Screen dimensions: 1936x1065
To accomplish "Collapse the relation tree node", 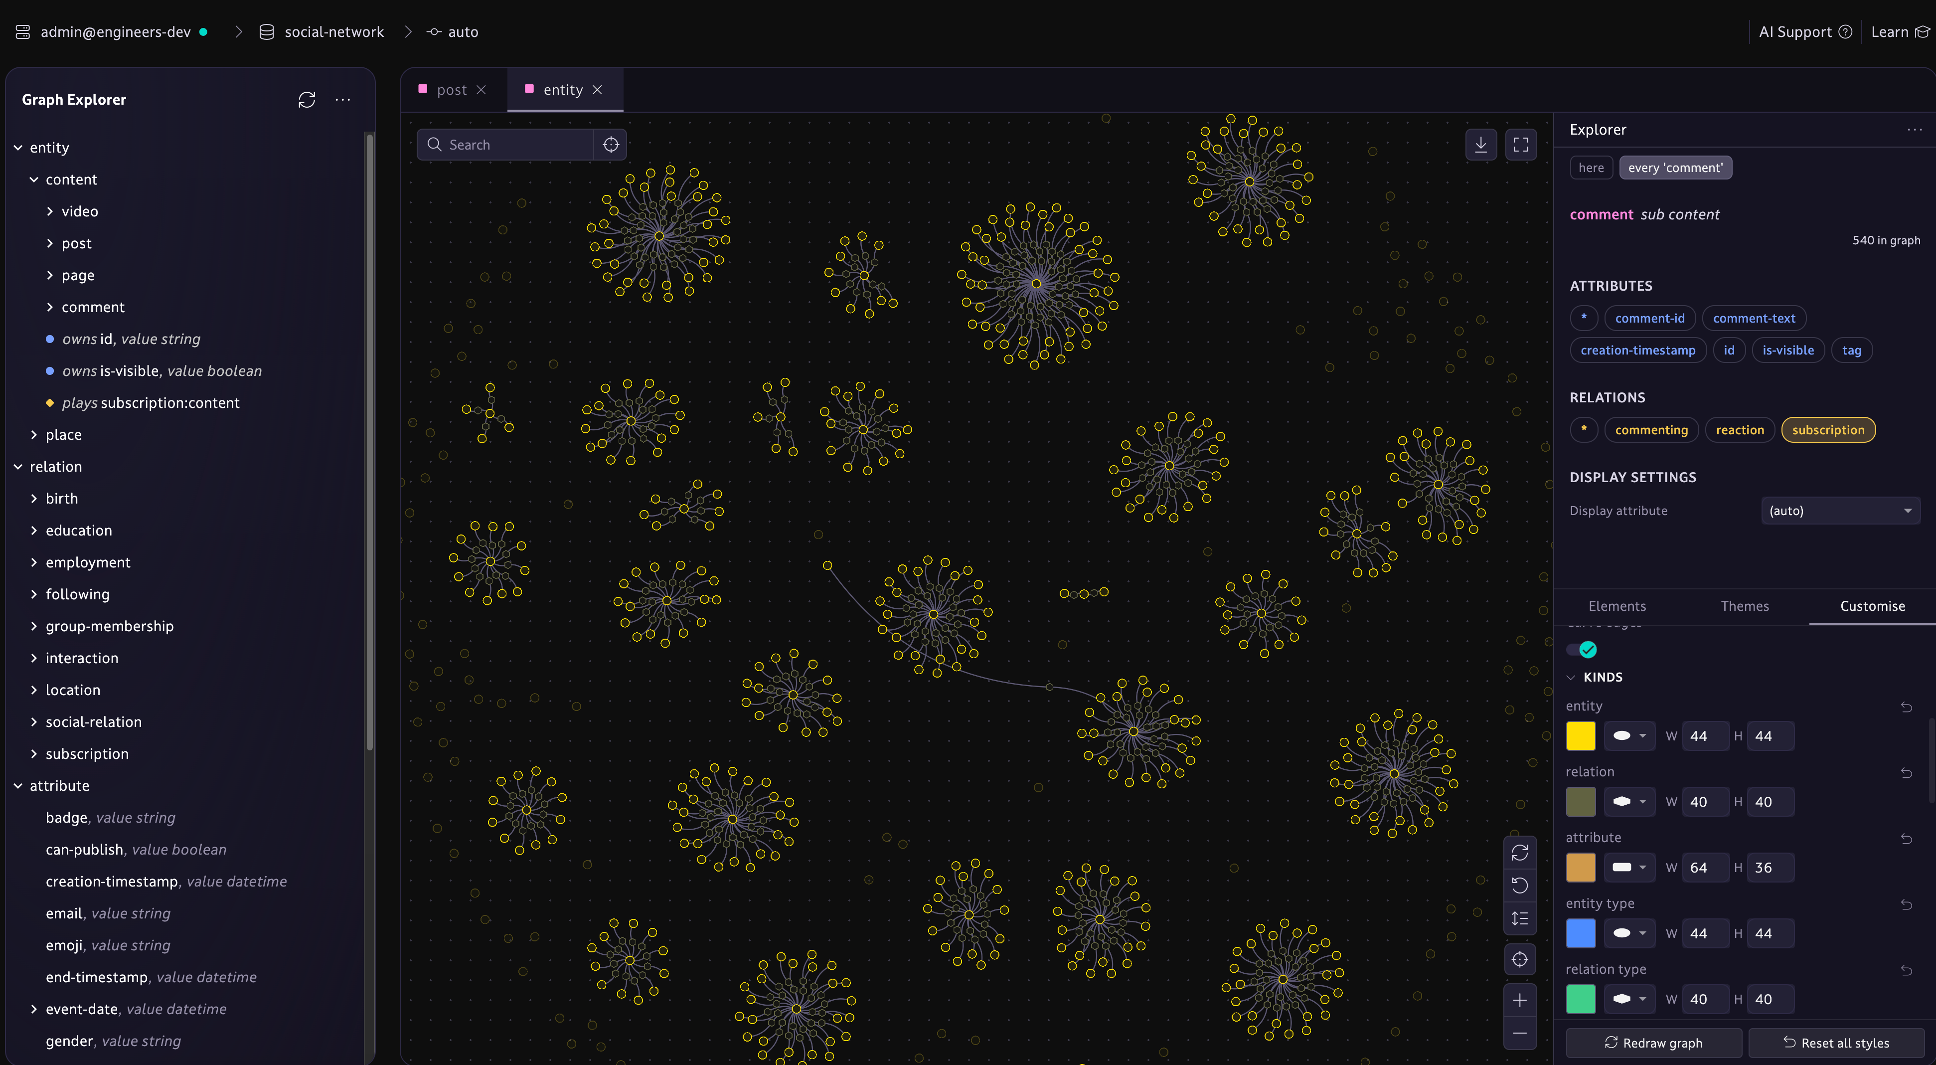I will click(x=18, y=467).
